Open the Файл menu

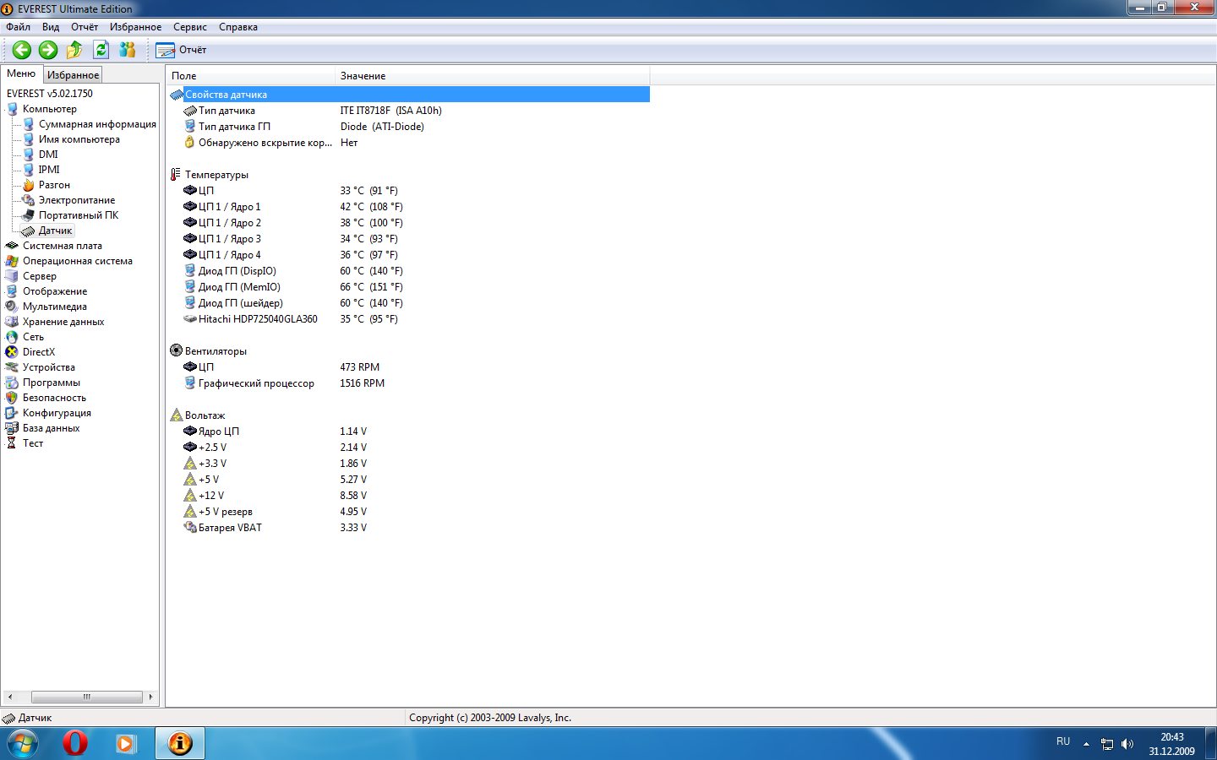tap(18, 27)
